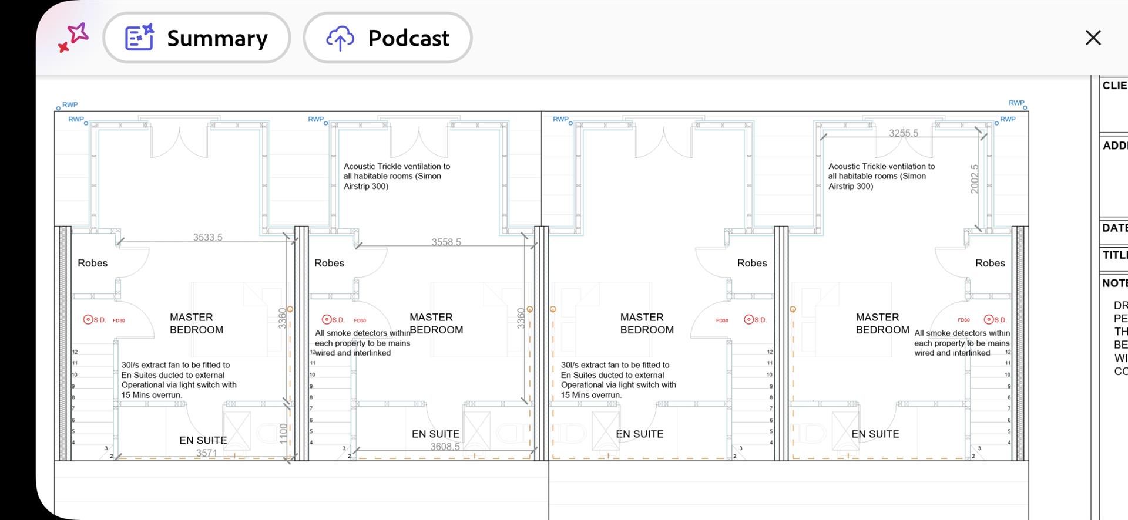Click the 3608.5 dimension near the En Suite
Viewport: 1128px width, 520px height.
445,447
